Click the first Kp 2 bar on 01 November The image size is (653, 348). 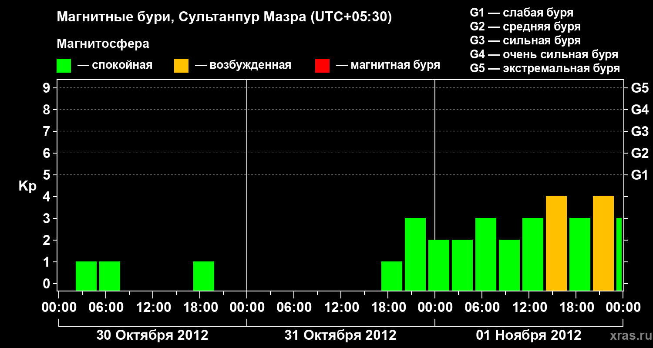coord(439,265)
